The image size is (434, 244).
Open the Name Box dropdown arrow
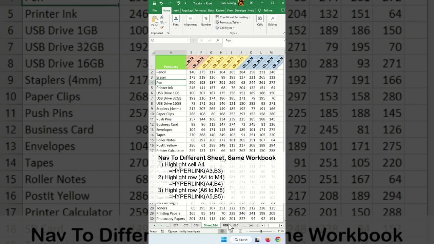tap(188, 40)
